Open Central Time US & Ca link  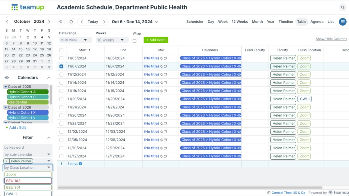tap(288, 193)
